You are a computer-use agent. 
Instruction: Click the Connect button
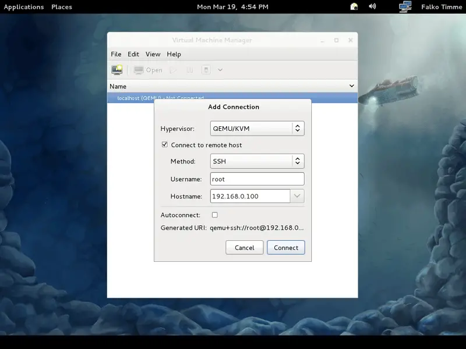[286, 248]
